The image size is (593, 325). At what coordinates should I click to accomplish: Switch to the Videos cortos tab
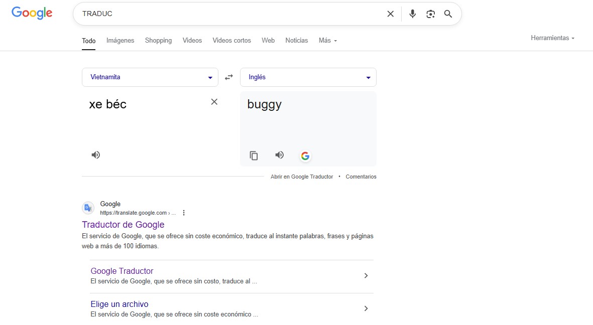click(231, 41)
